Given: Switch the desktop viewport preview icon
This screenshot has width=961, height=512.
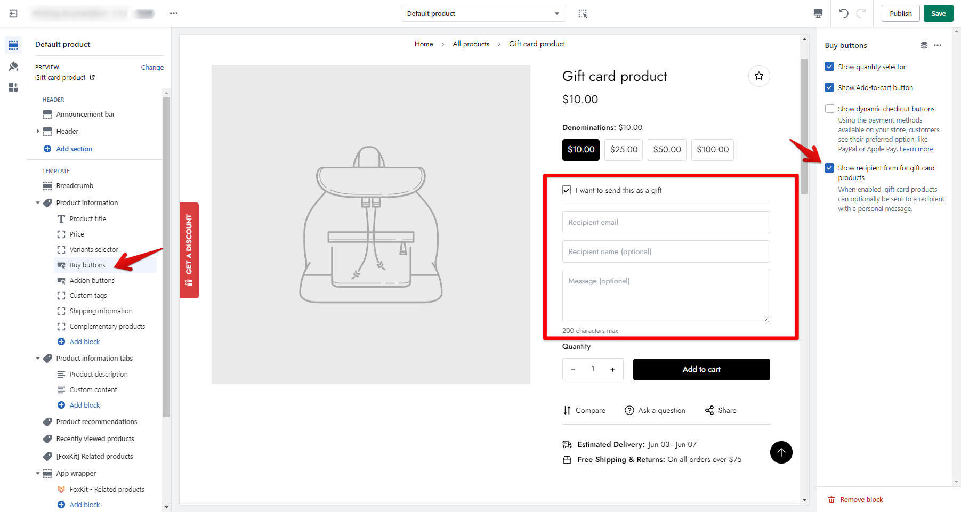Looking at the screenshot, I should pos(818,13).
